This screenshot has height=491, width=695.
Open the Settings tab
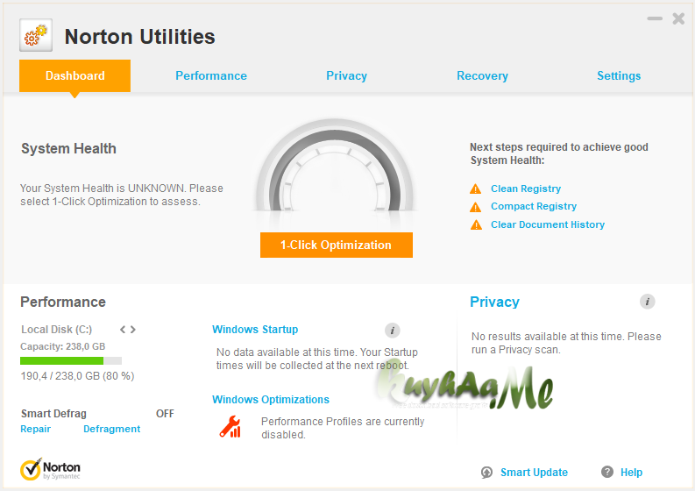coord(619,76)
